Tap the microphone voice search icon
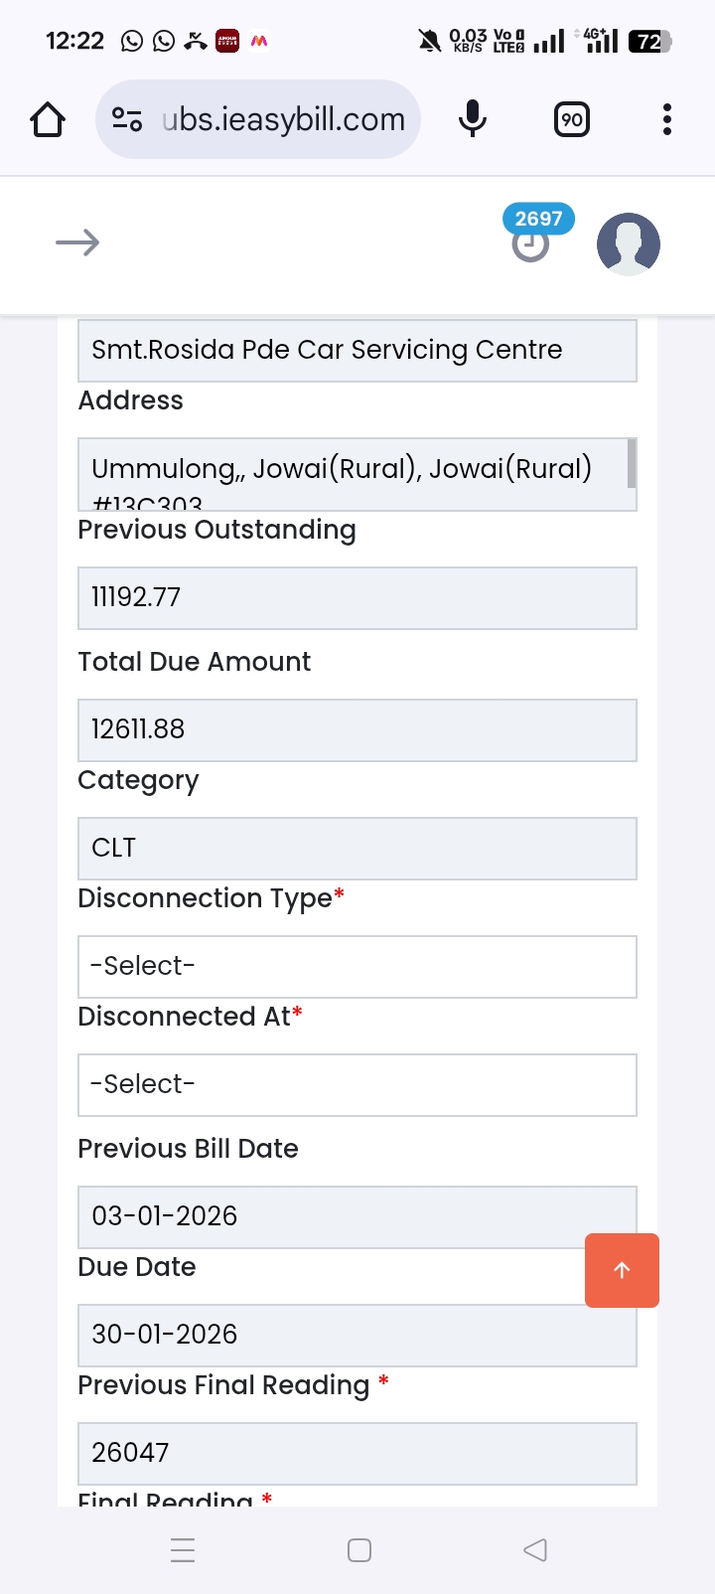Screen dimensions: 715x1594 pyautogui.click(x=473, y=120)
